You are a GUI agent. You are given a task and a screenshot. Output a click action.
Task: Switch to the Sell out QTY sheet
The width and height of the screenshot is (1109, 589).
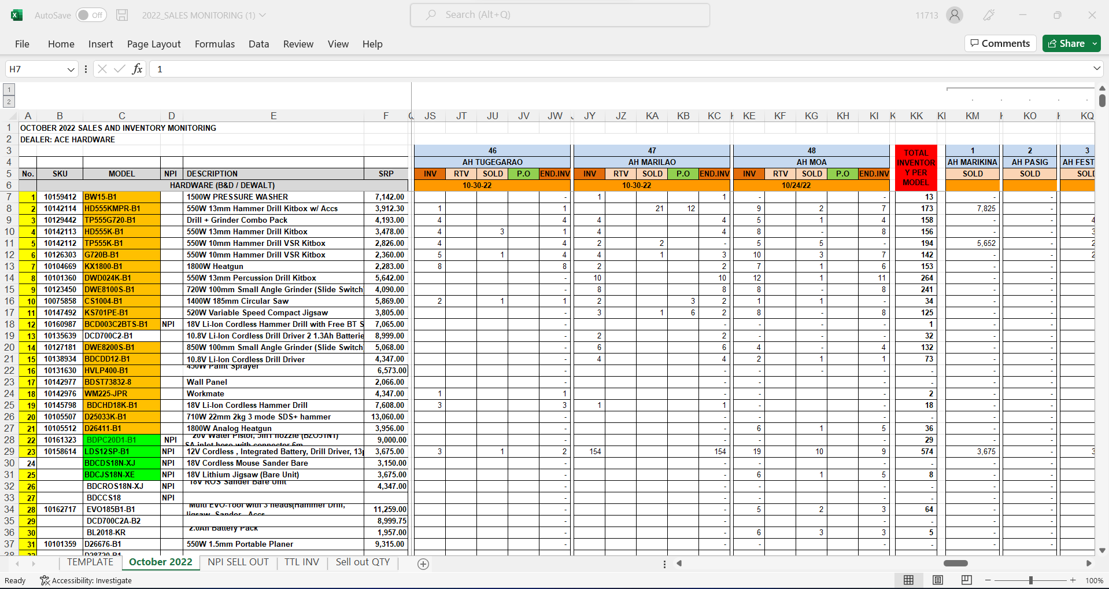pos(363,562)
